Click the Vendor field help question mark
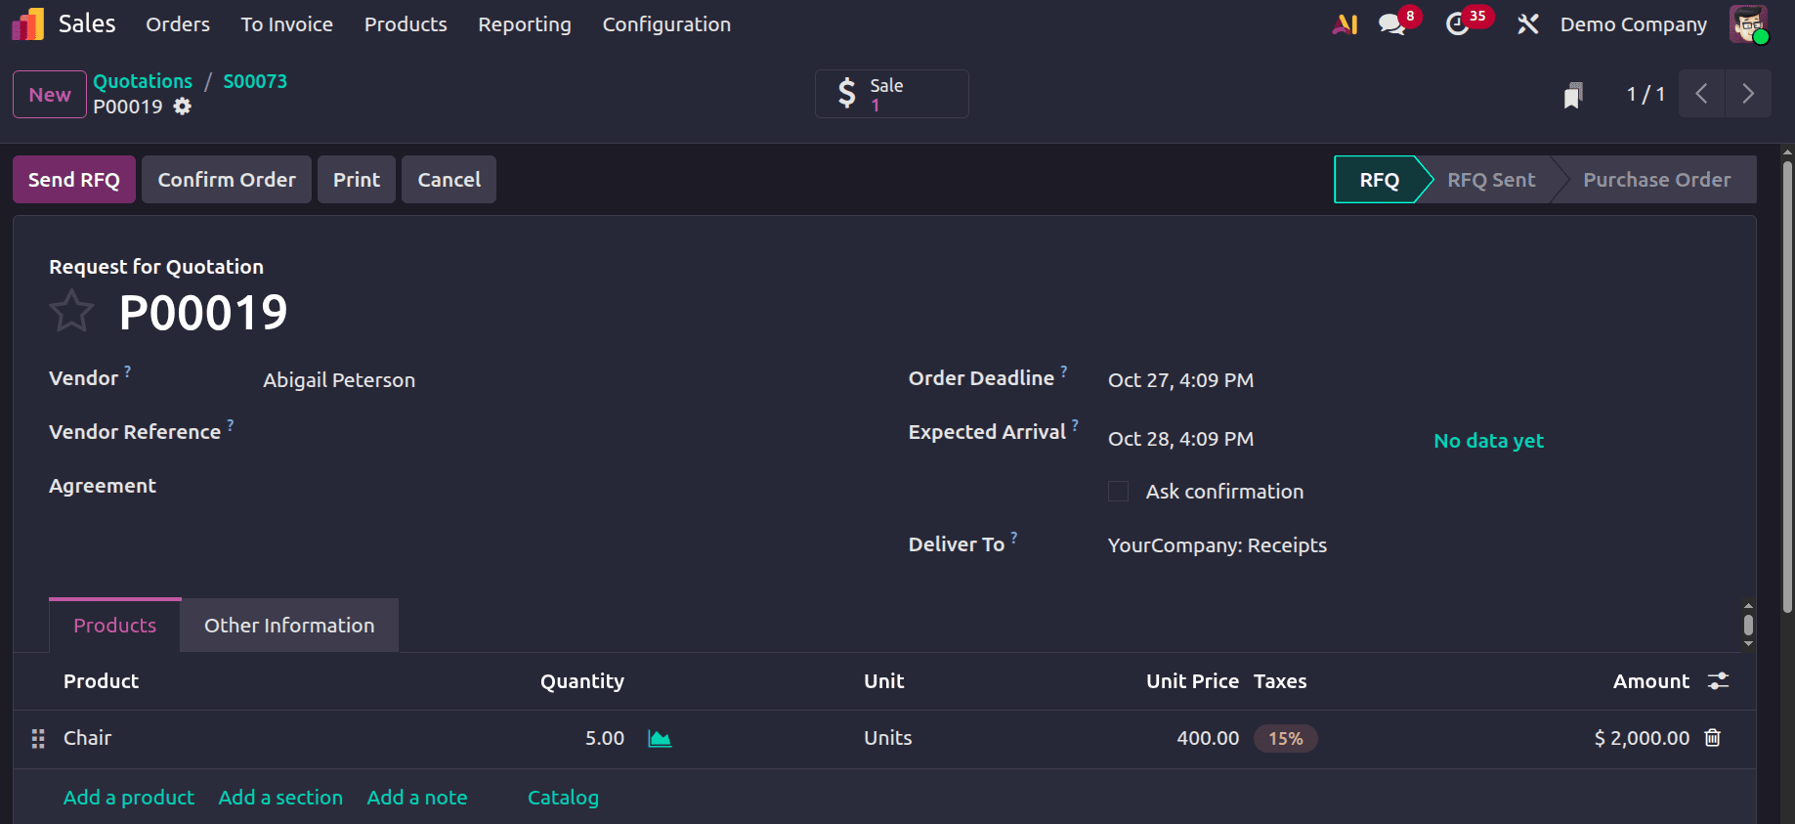 (127, 371)
